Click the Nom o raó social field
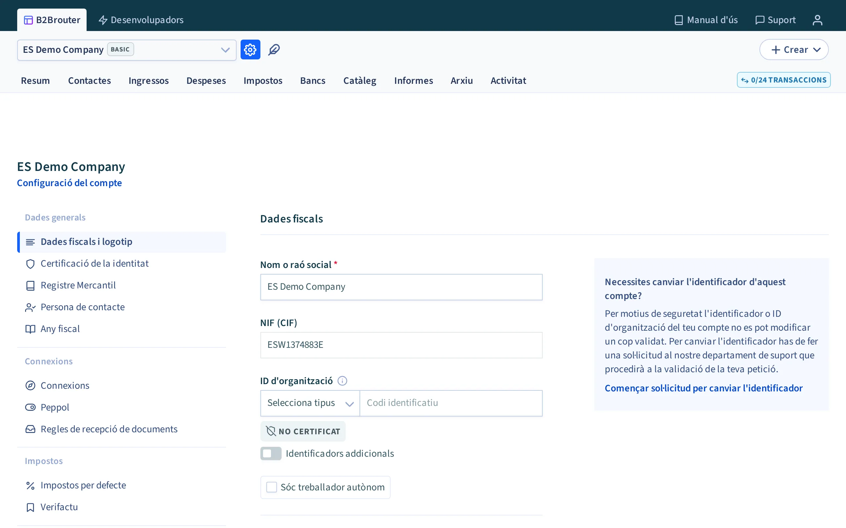 401,287
